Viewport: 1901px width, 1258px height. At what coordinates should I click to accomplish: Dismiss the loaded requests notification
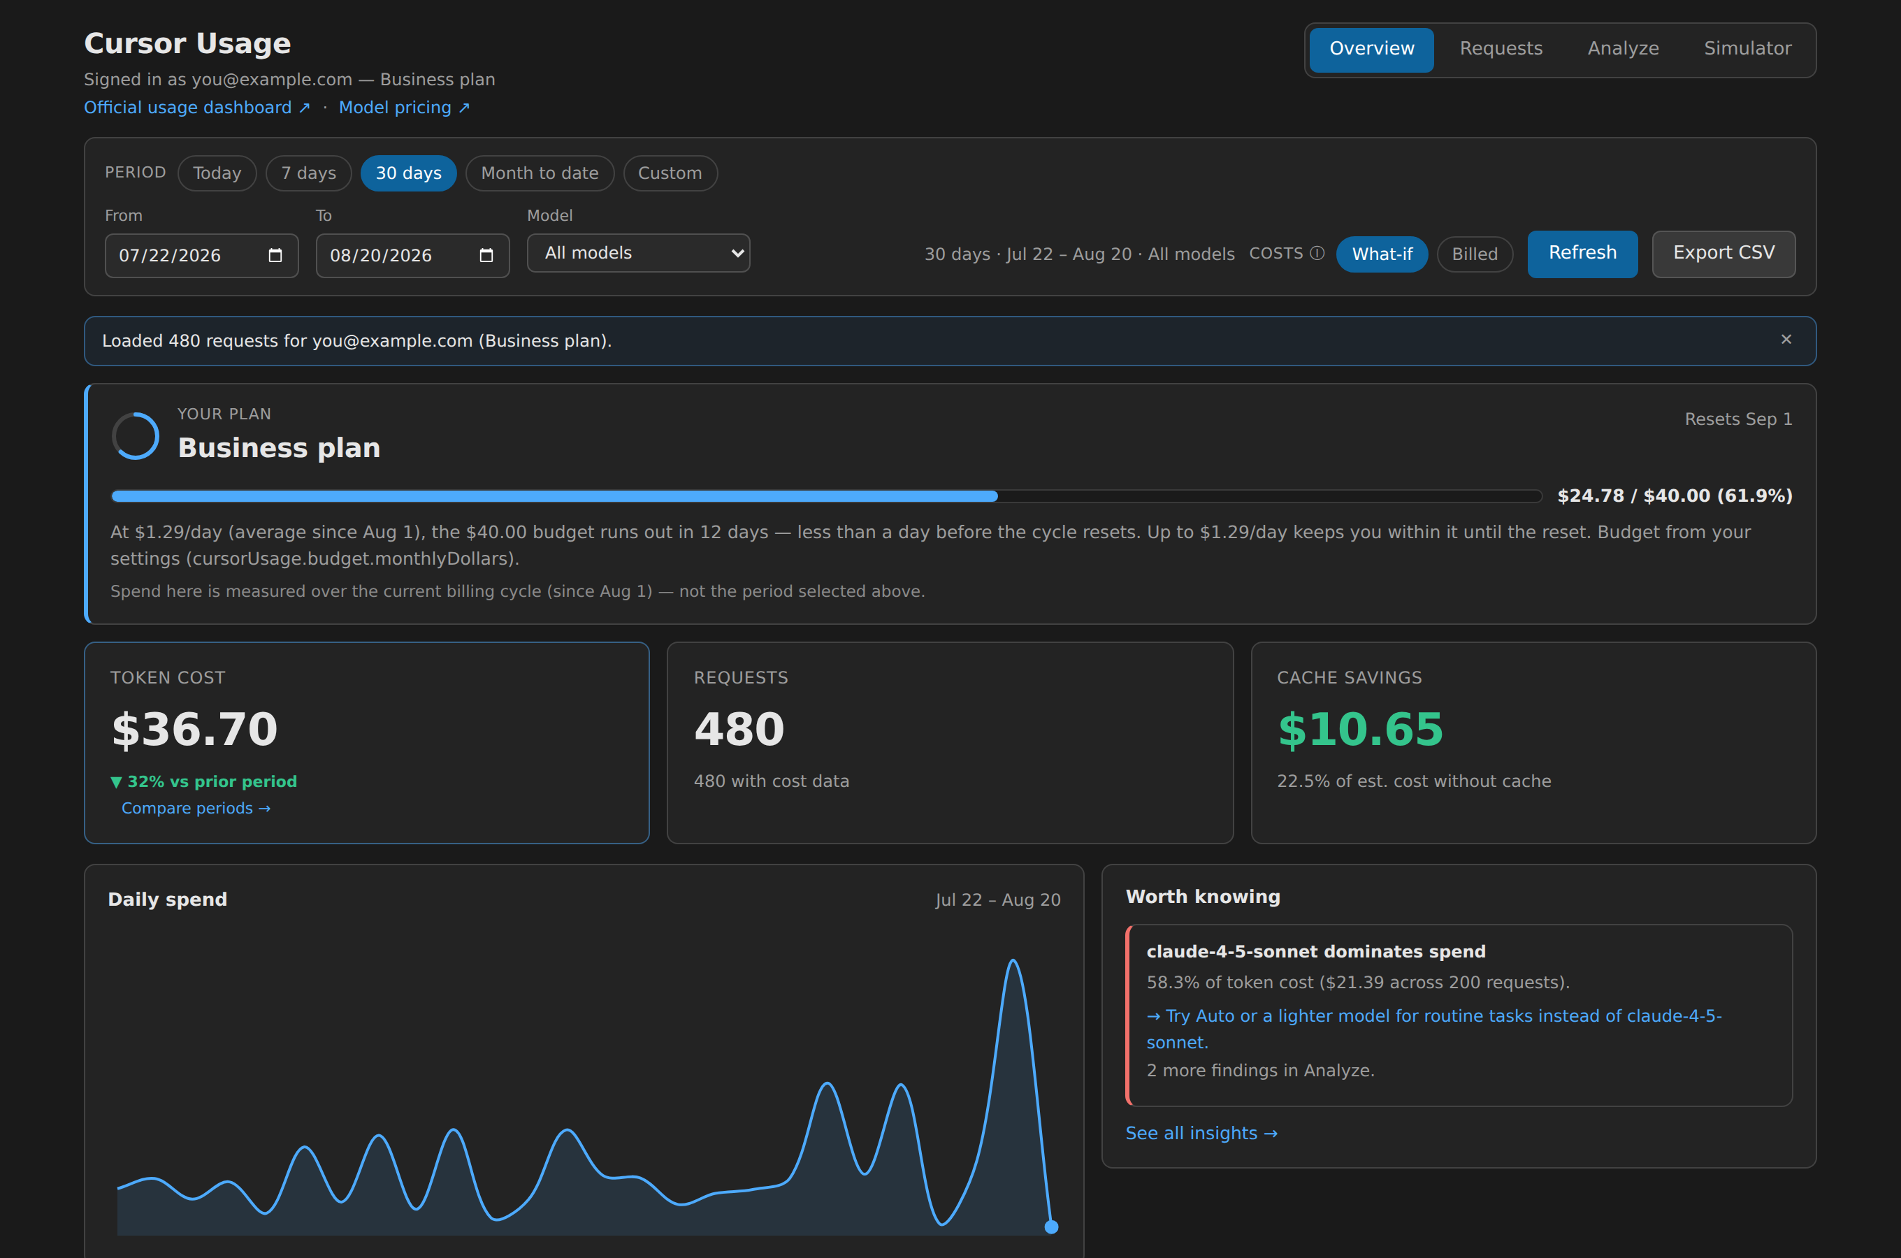(x=1786, y=340)
